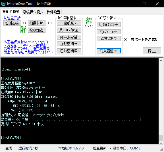Start 知一密破解 attack

coord(69,37)
